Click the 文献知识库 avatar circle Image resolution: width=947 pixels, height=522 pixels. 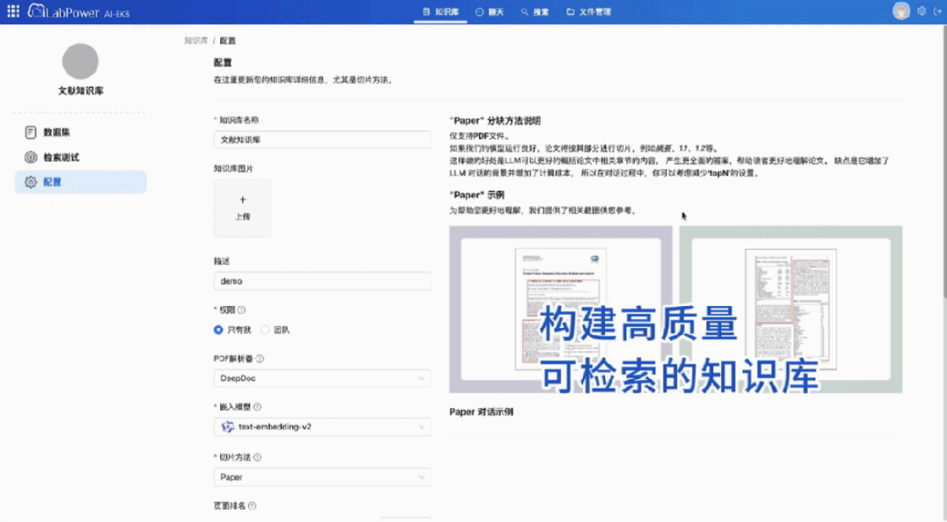[80, 61]
